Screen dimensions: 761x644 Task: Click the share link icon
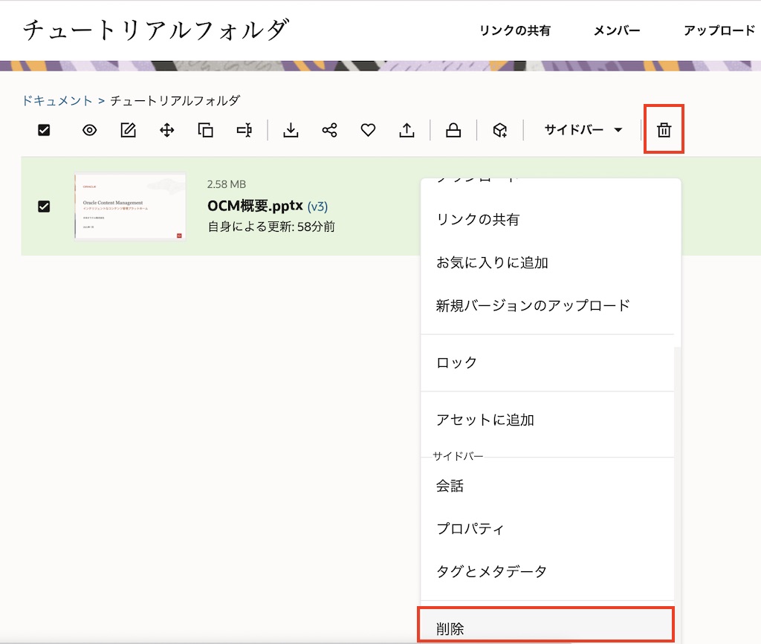(x=329, y=131)
